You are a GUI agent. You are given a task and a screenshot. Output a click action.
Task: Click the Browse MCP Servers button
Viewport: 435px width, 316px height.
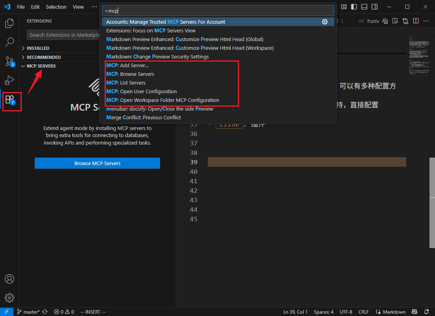[97, 163]
